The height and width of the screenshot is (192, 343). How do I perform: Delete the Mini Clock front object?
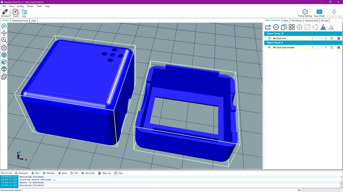(x=339, y=38)
